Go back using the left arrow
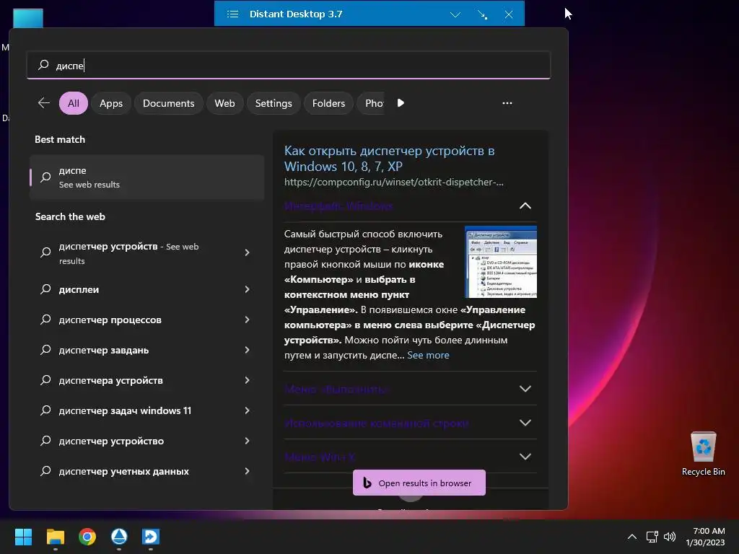 coord(44,102)
